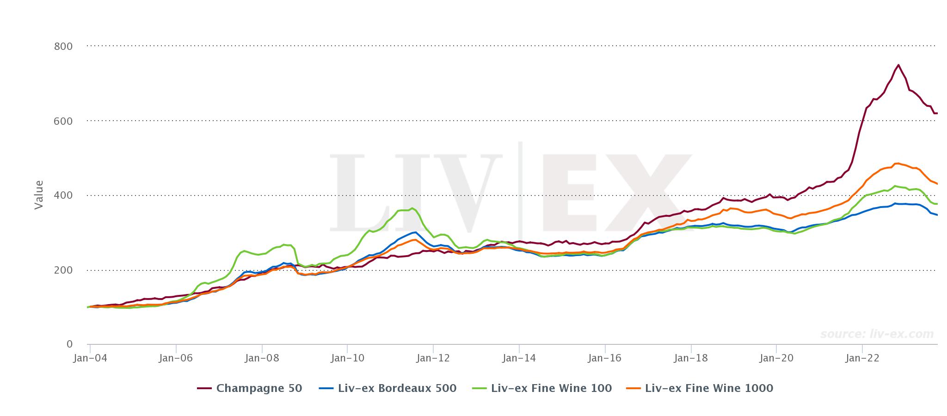
Task: Click the Jan-10 x-axis label
Action: point(348,358)
